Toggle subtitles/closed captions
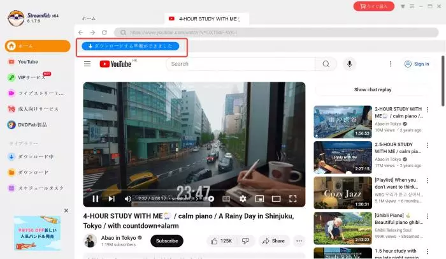 tap(226, 198)
